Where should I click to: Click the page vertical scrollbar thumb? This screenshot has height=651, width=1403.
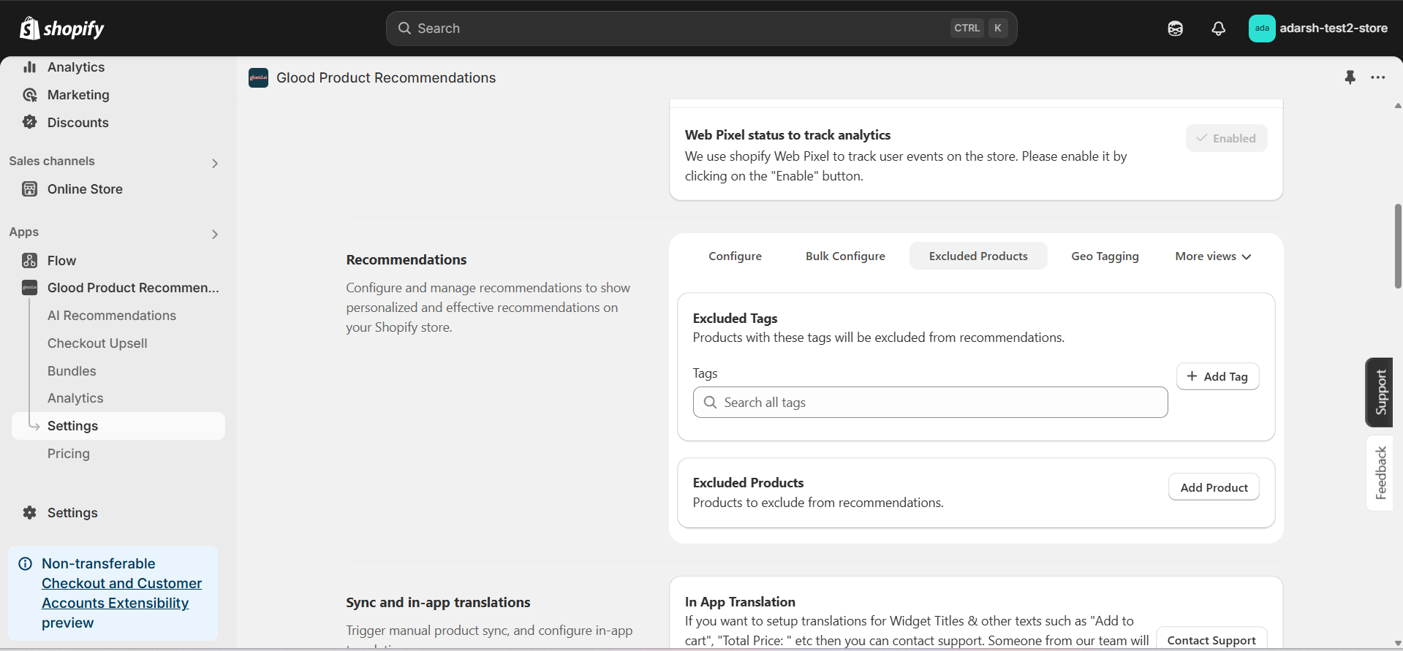pos(1398,245)
